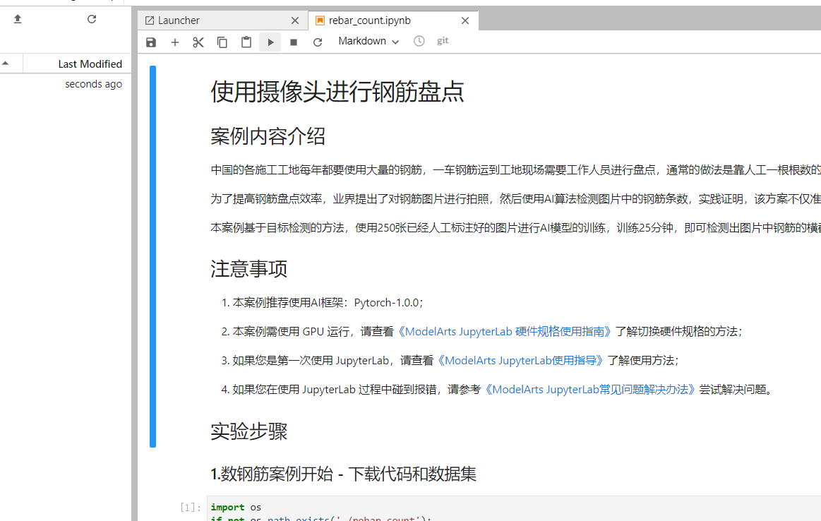Click the git toolbar button
Screen dimensions: 821x521
tap(443, 40)
